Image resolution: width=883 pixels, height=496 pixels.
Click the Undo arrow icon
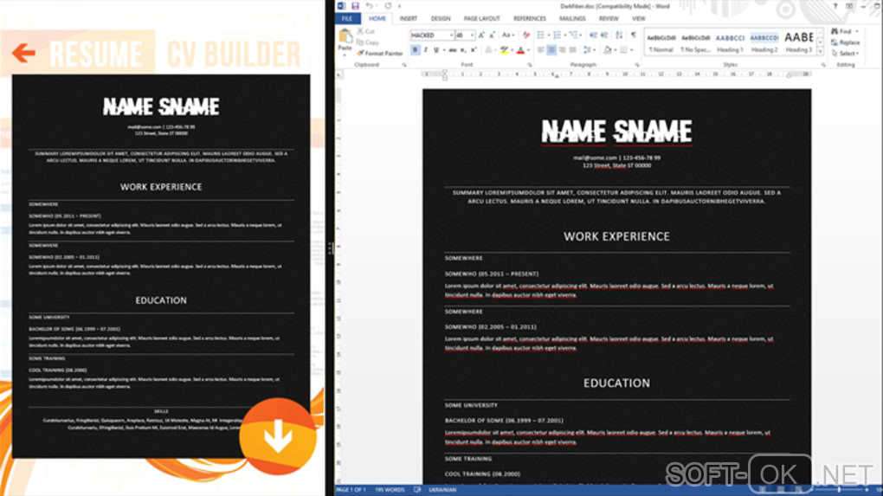(x=369, y=6)
